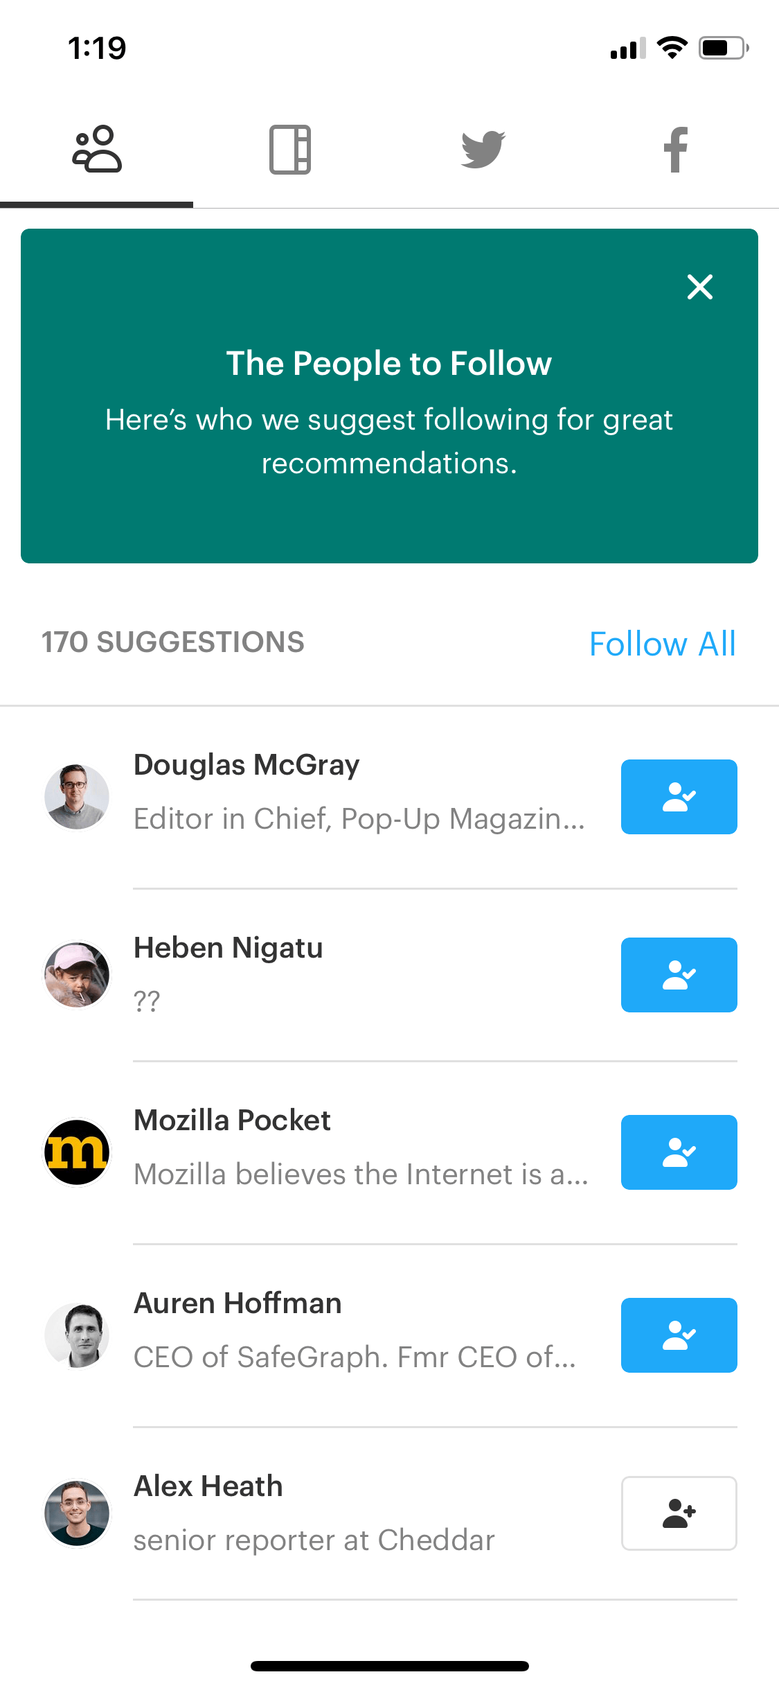Switch to the reading list tab icon
The image size is (779, 1688).
pos(290,149)
